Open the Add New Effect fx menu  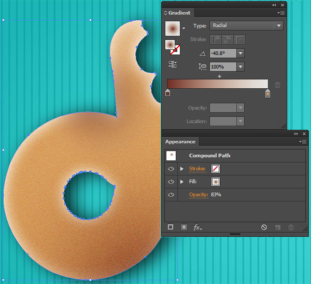click(197, 227)
